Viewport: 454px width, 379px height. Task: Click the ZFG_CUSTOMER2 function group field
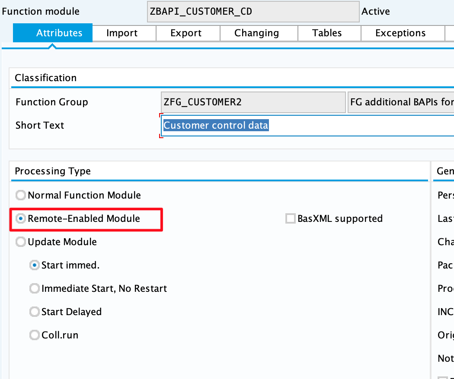253,102
